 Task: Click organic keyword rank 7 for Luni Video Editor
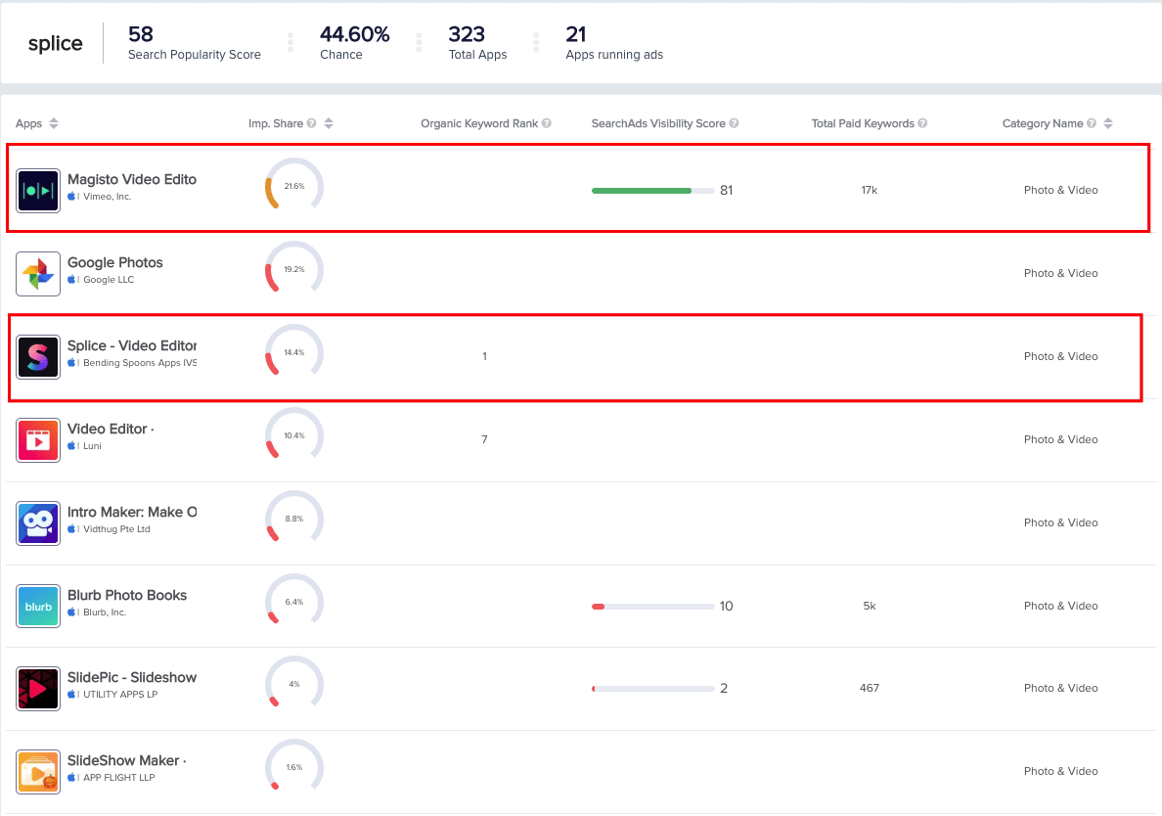click(485, 439)
